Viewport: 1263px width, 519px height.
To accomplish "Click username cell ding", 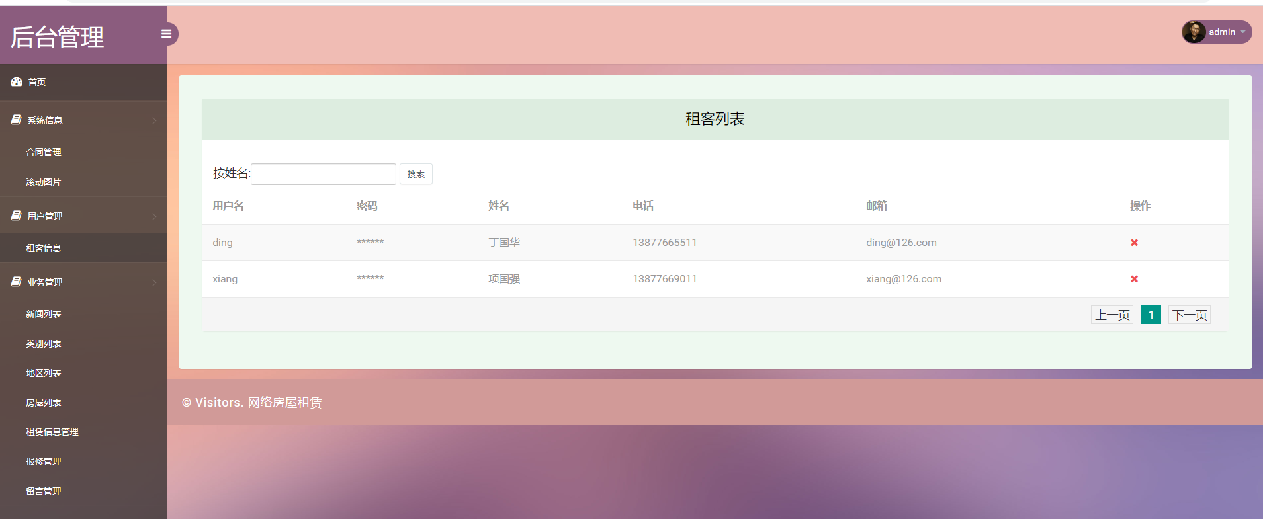I will pyautogui.click(x=222, y=243).
